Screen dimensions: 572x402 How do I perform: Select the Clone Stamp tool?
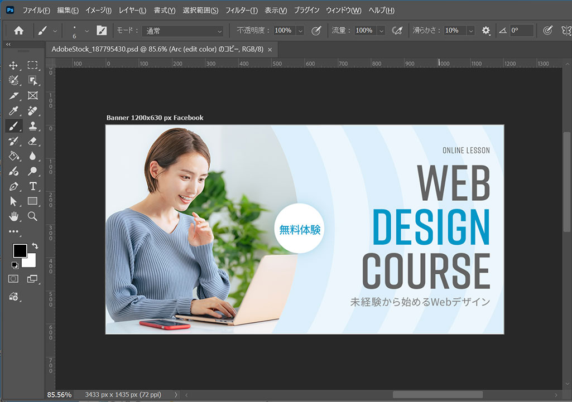pyautogui.click(x=32, y=126)
